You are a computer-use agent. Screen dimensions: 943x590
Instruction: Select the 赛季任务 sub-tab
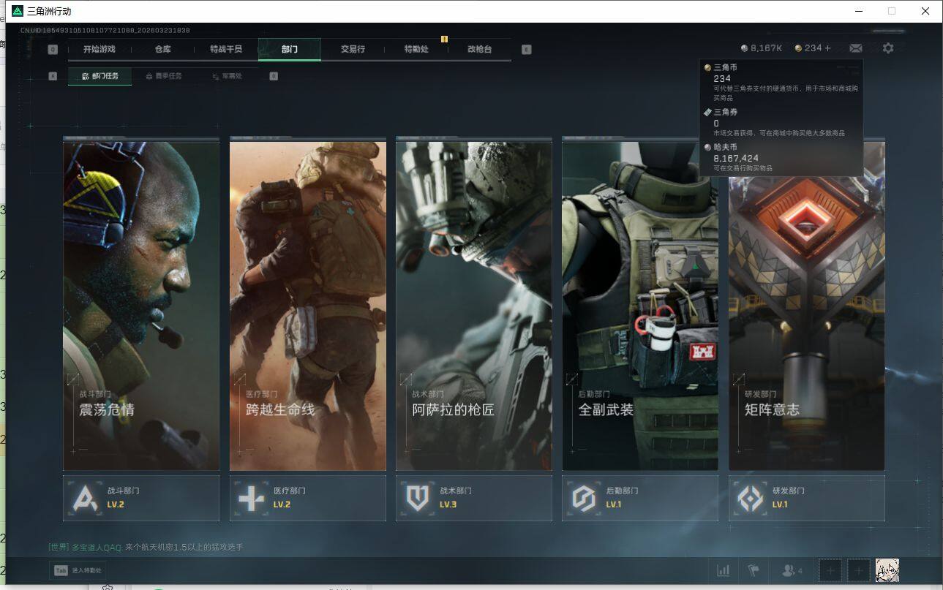(164, 75)
